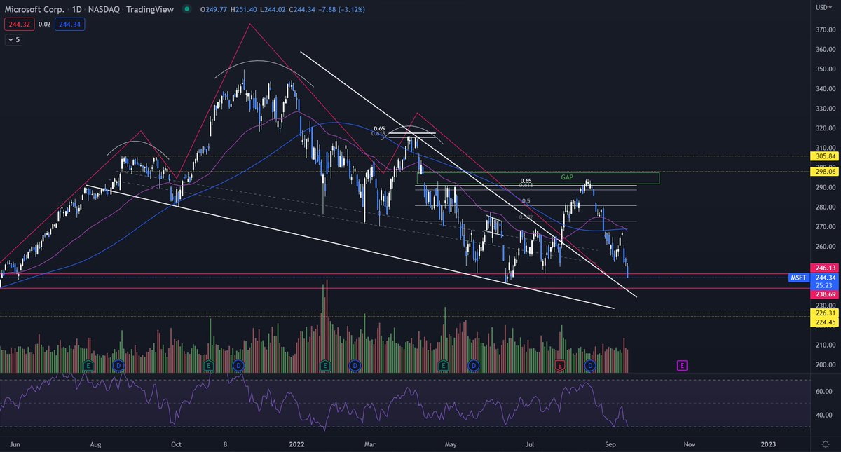841x452 pixels.
Task: Click the 0.02 spread value
Action: [44, 25]
